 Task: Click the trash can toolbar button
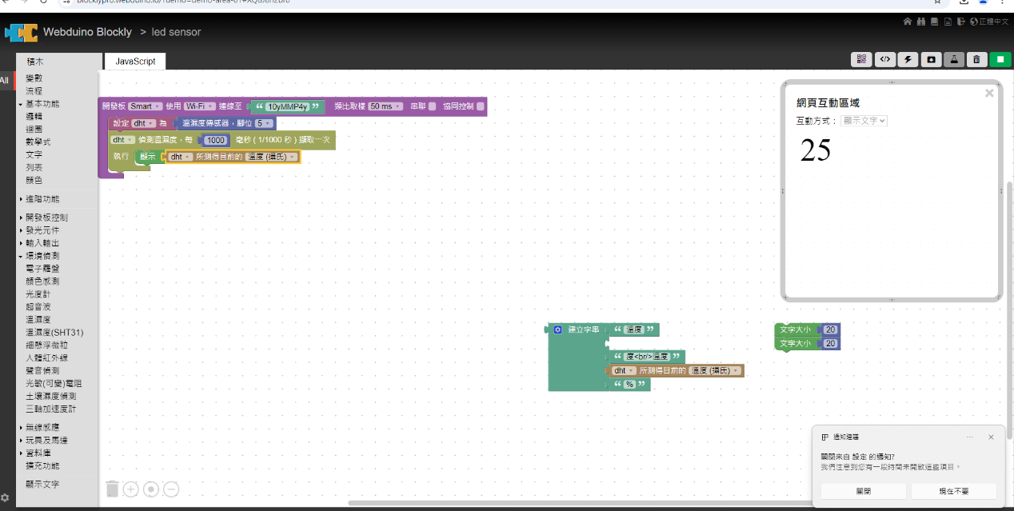point(976,59)
